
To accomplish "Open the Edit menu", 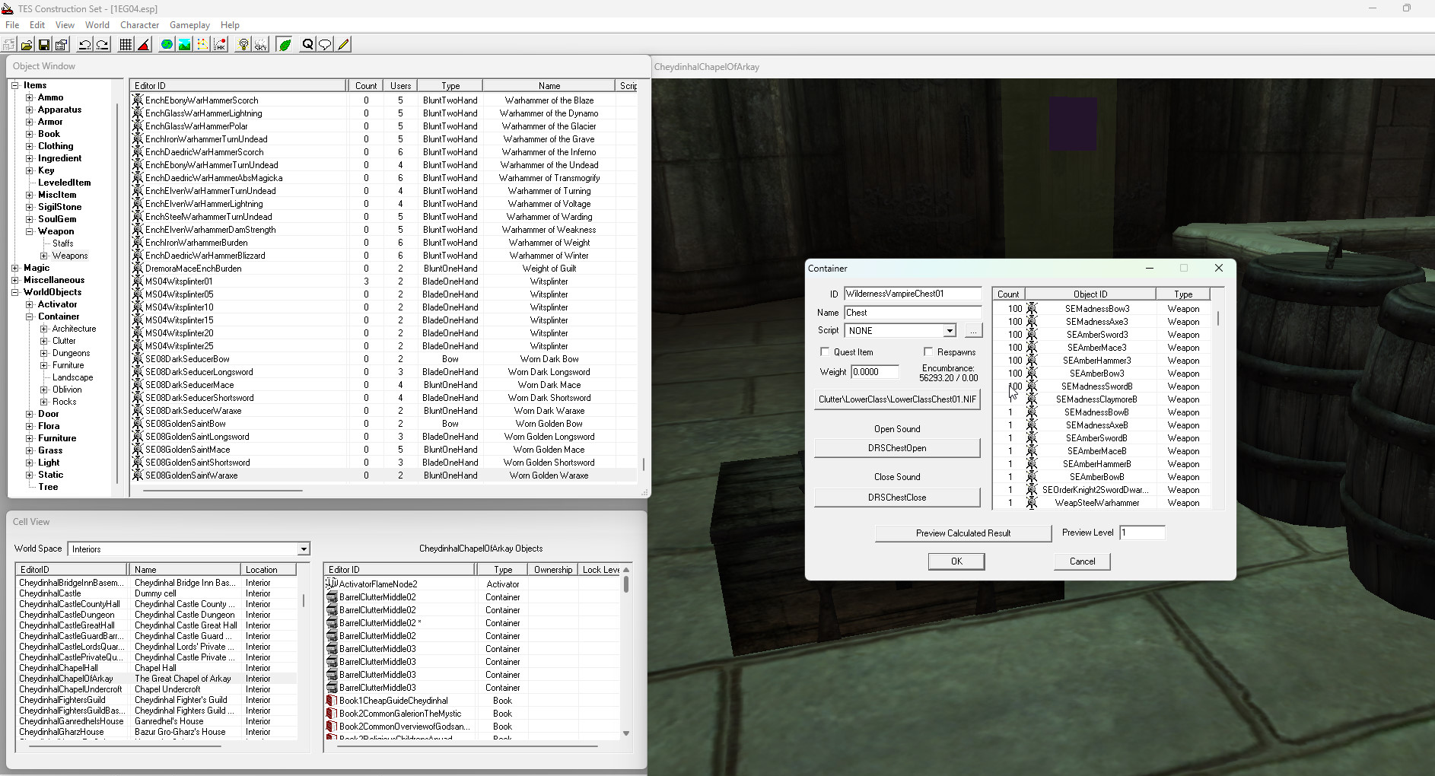I will [37, 25].
